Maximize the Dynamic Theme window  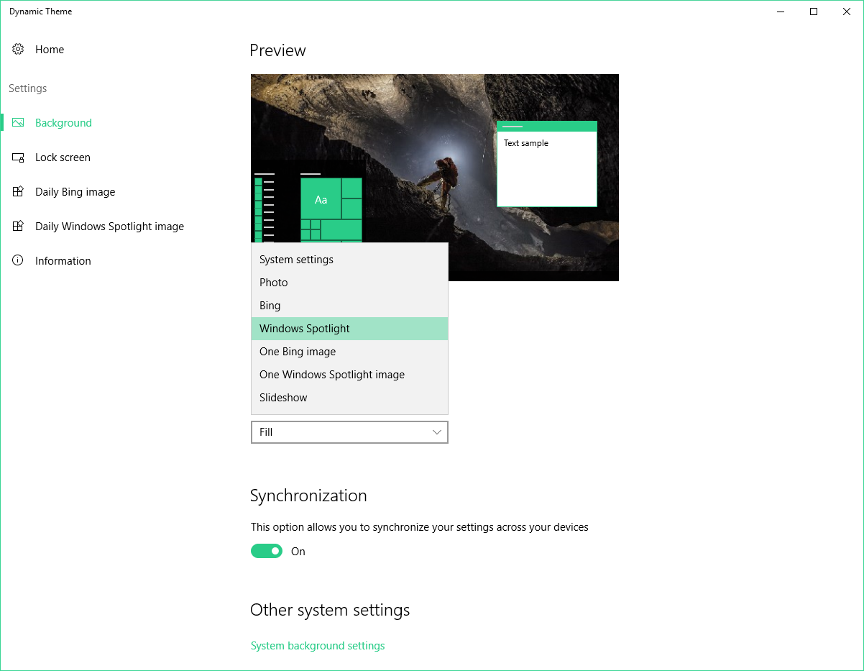814,12
